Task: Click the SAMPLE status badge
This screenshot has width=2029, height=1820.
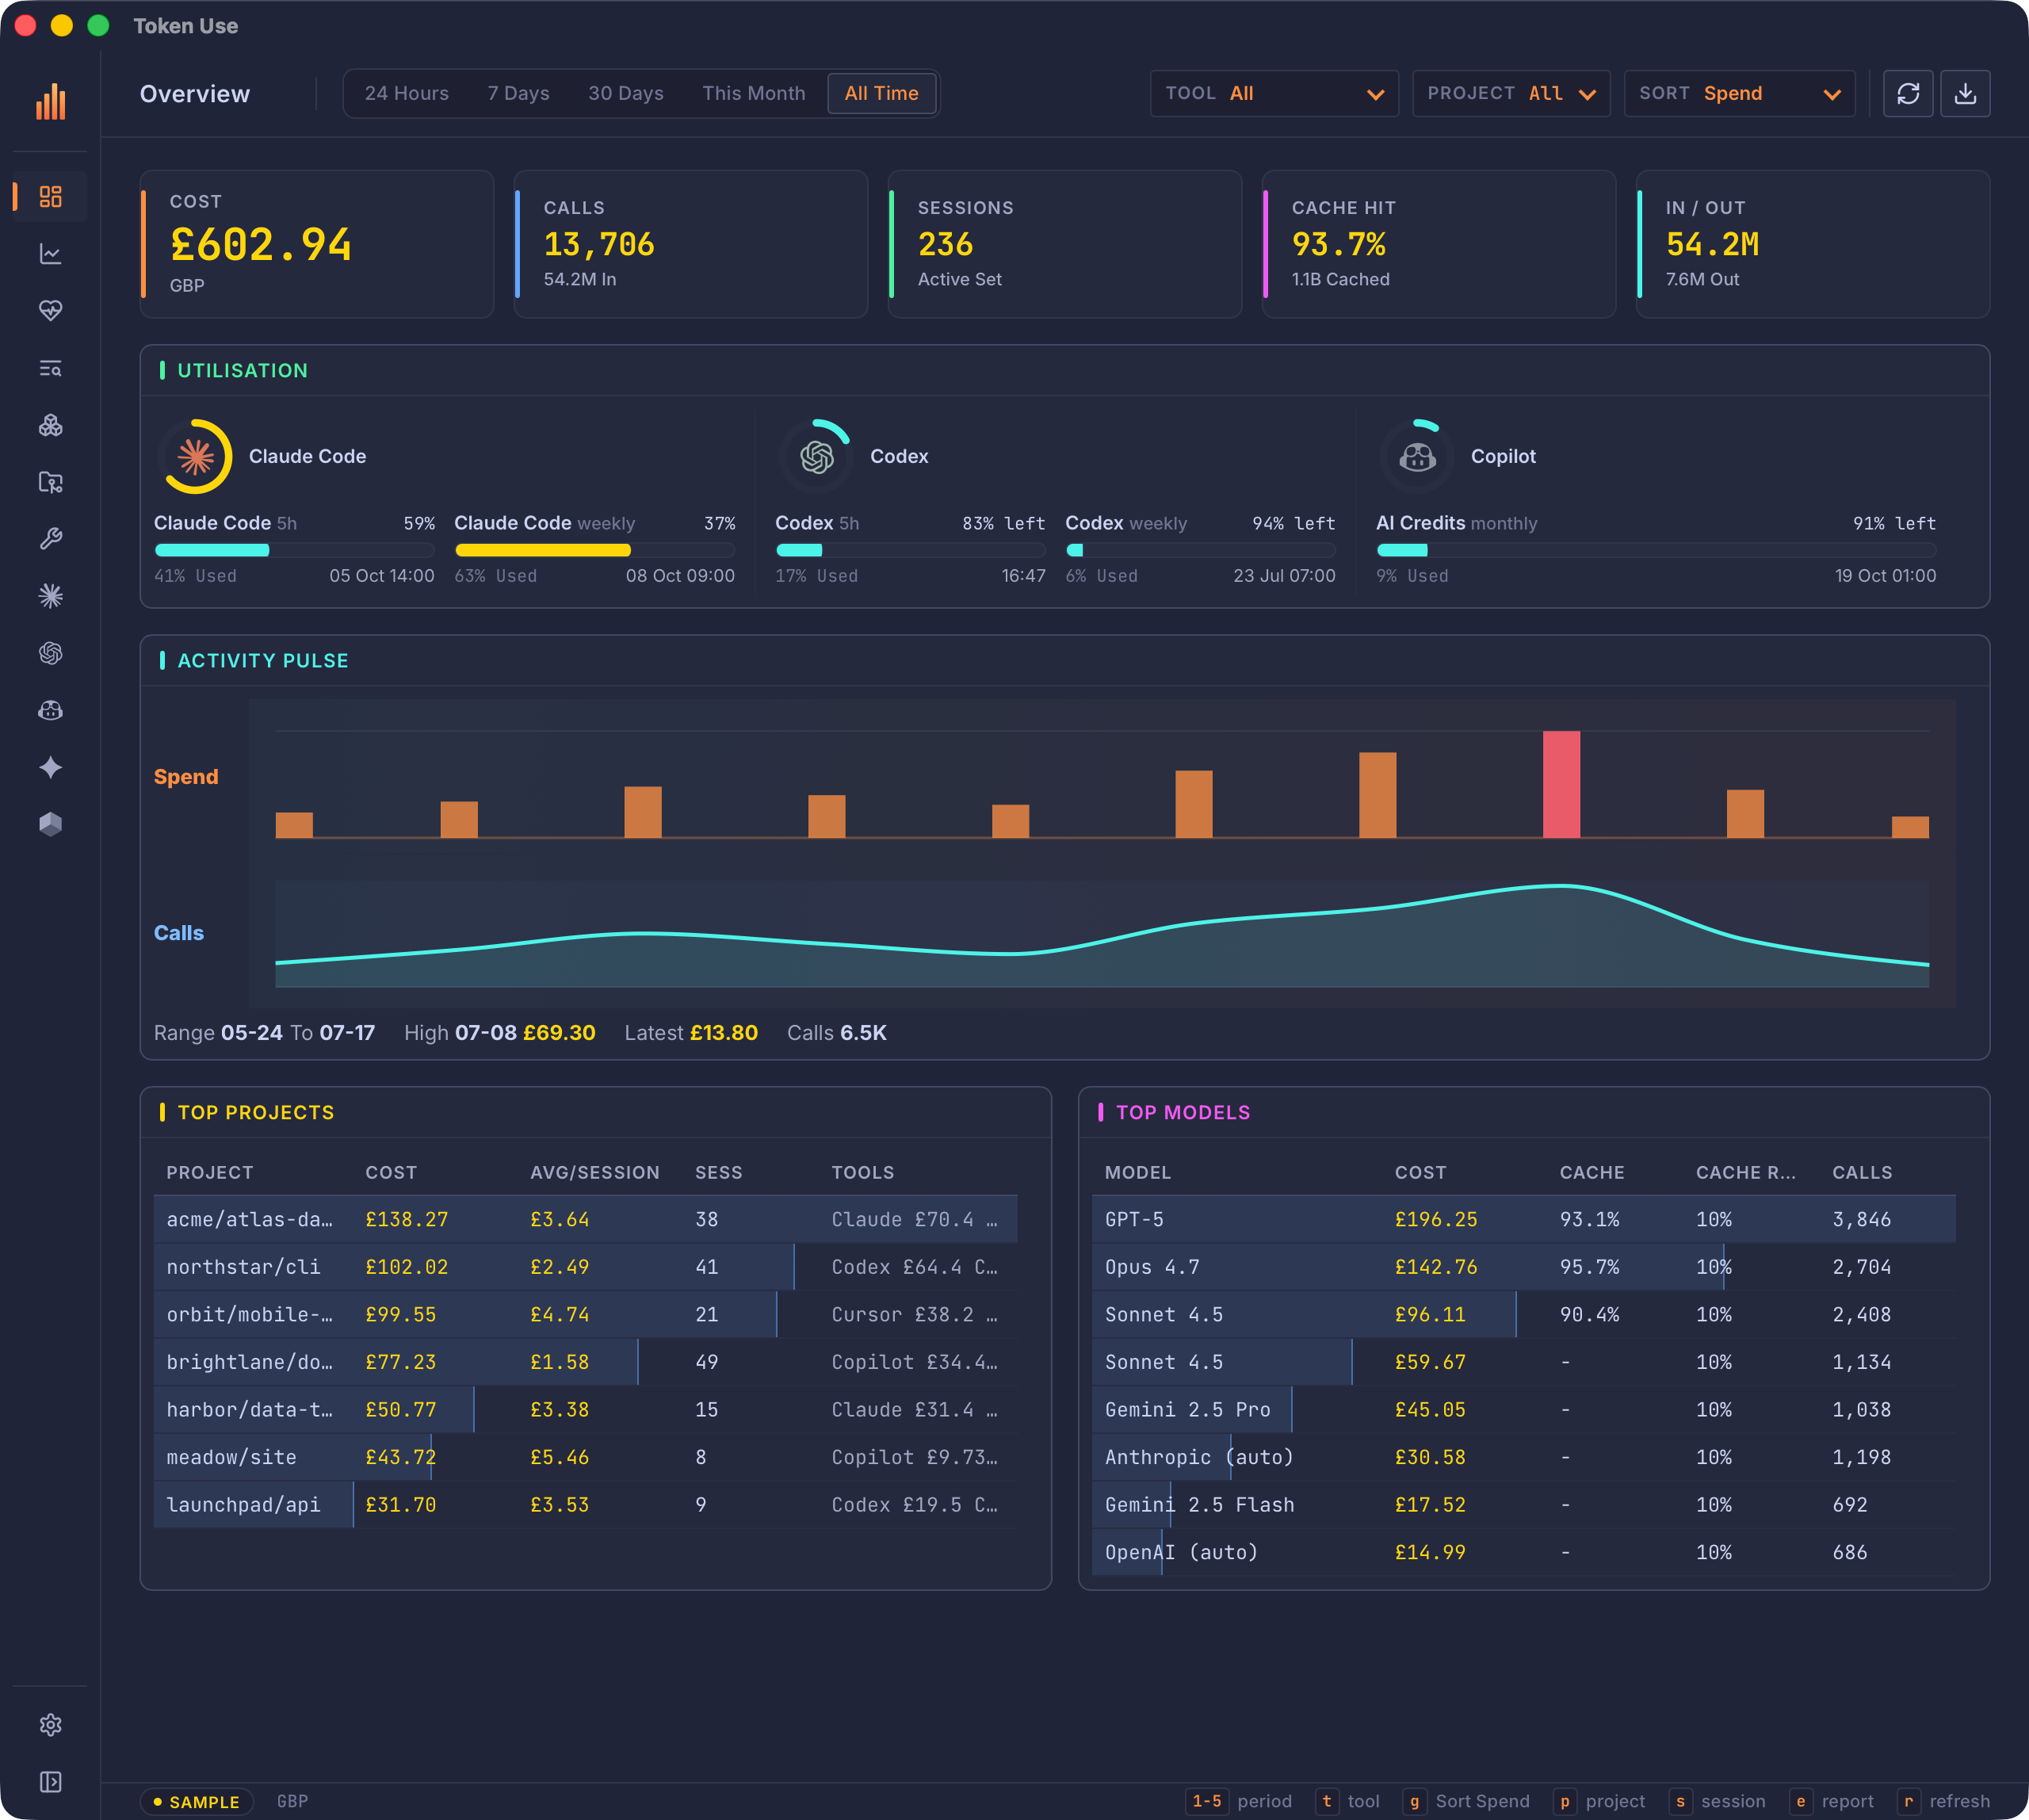Action: tap(196, 1801)
